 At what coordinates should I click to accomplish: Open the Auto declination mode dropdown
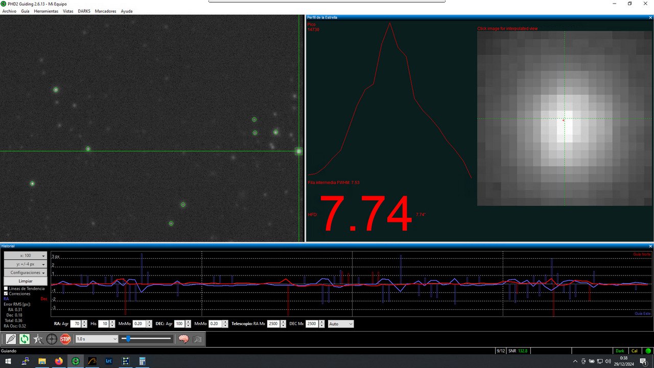point(340,324)
